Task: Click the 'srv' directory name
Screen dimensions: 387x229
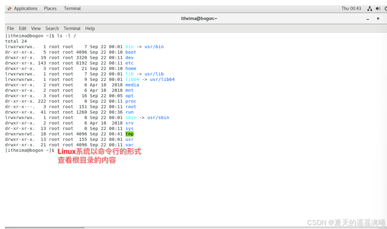Action: [129, 123]
